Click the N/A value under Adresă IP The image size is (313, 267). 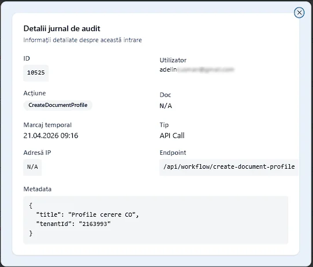click(x=32, y=167)
